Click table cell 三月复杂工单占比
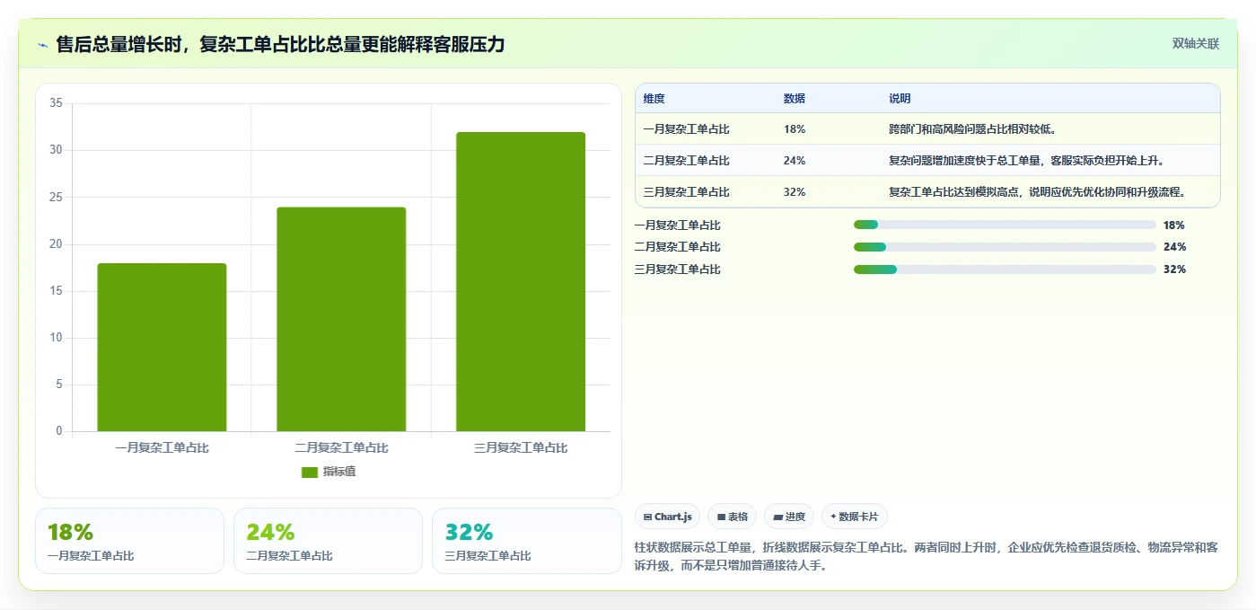 tap(686, 192)
